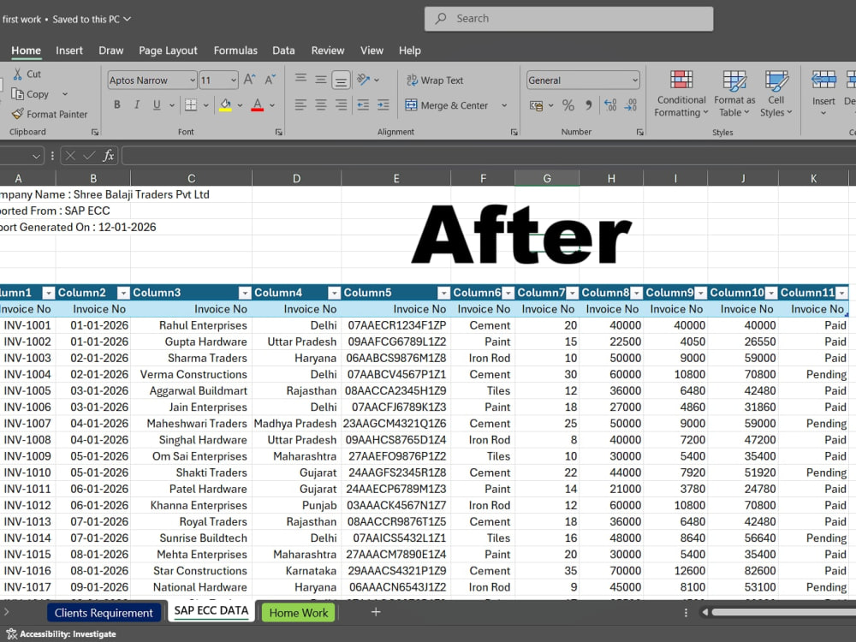Screen dimensions: 856x642
Task: Click the Search box in title bar
Action: pos(569,19)
